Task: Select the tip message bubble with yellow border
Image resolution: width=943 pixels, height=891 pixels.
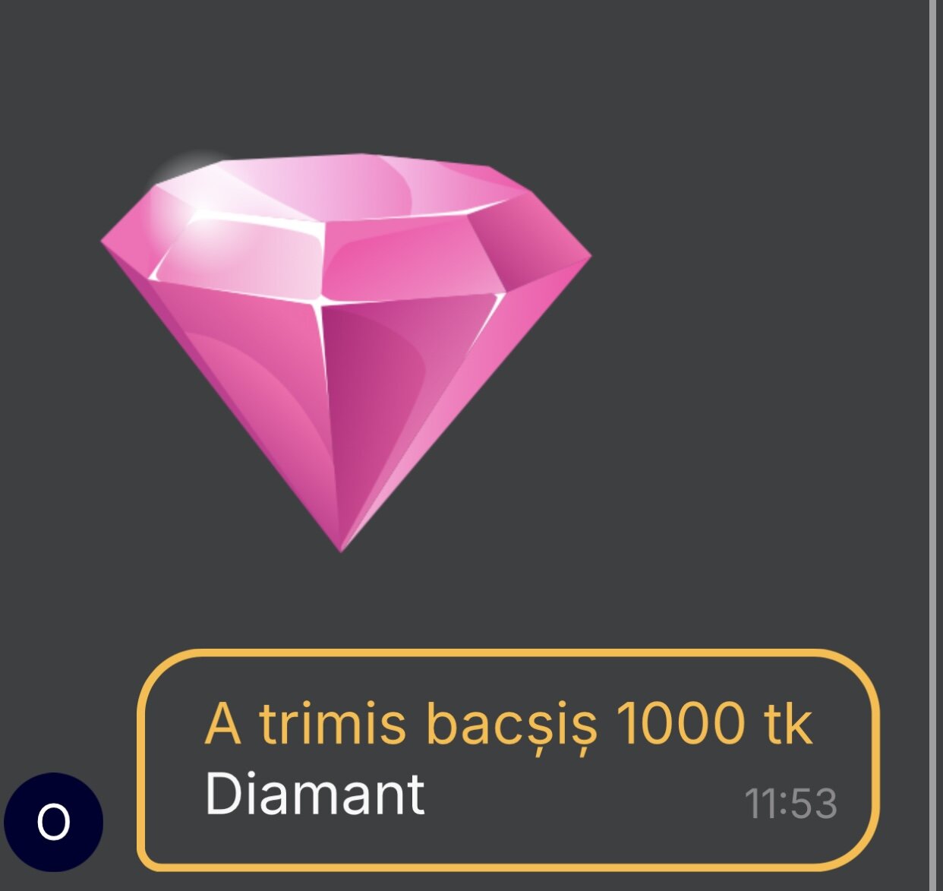Action: [508, 760]
